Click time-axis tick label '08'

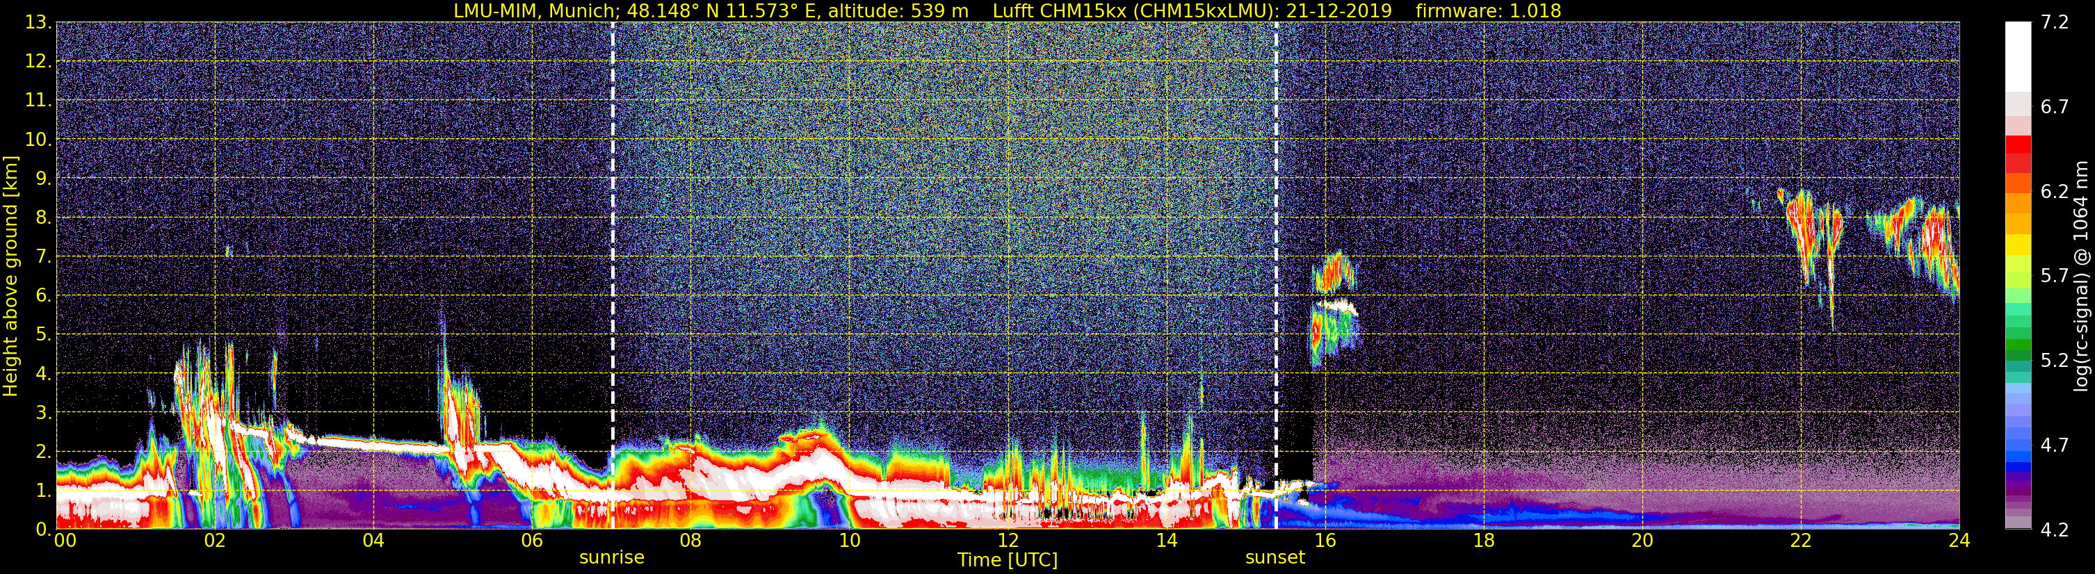(690, 541)
